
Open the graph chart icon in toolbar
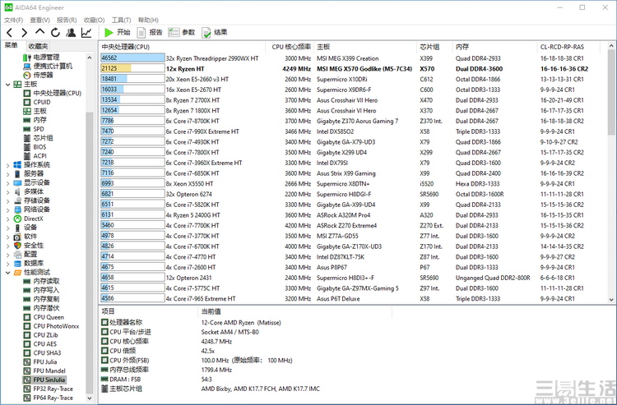tap(86, 33)
